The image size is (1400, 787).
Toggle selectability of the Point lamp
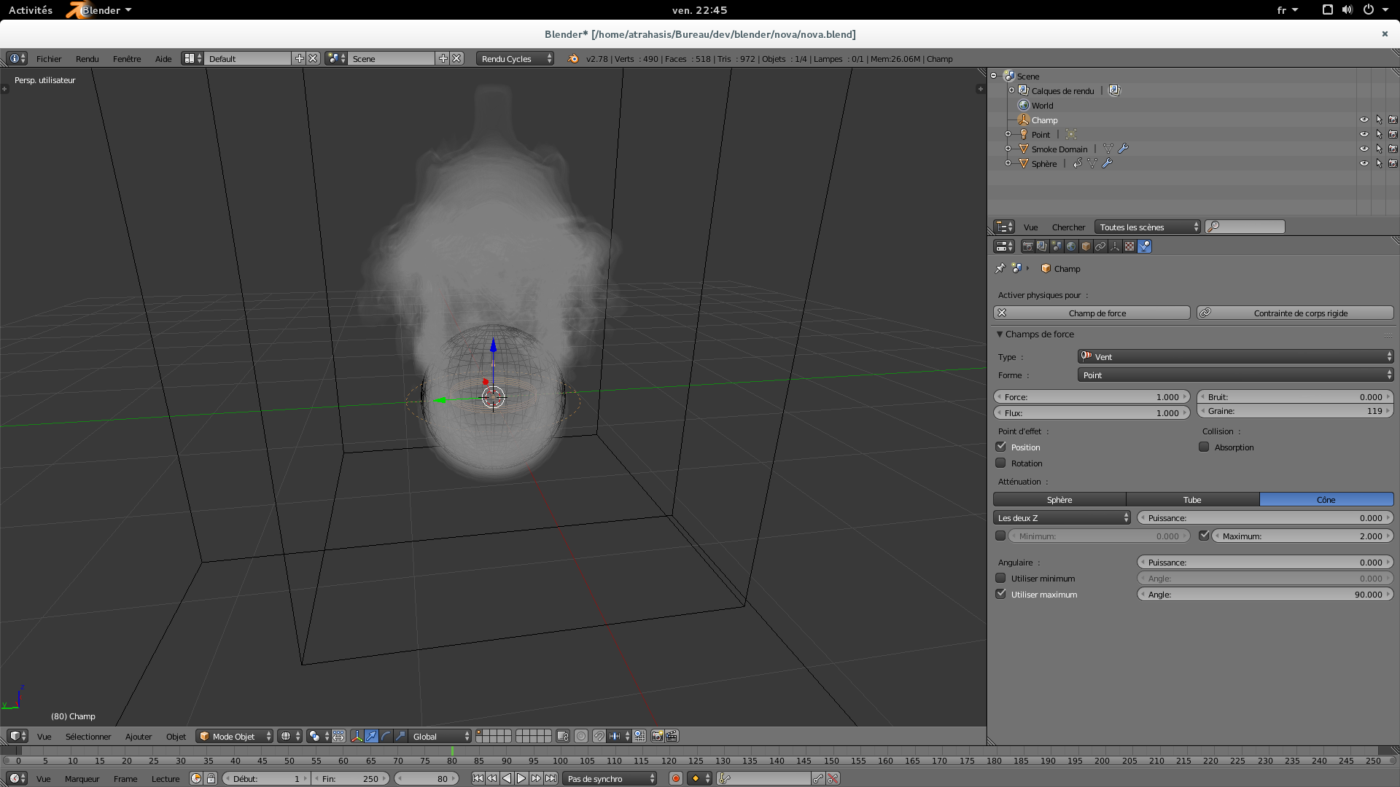(1379, 134)
